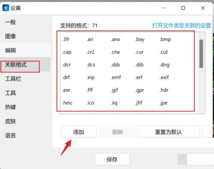Screen dimensions: 214x169
Task: Select the .dib format entry
Action: [x=139, y=65]
